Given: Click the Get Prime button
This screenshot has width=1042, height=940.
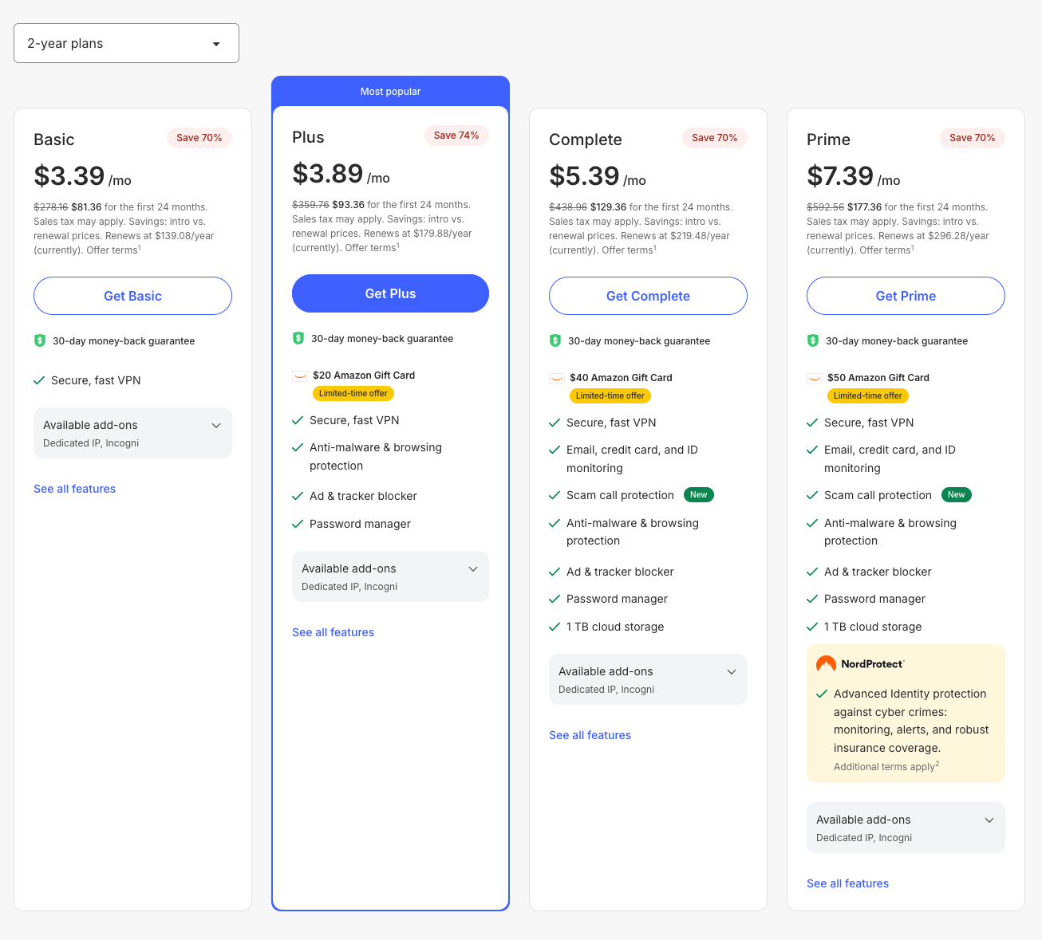Looking at the screenshot, I should [906, 296].
